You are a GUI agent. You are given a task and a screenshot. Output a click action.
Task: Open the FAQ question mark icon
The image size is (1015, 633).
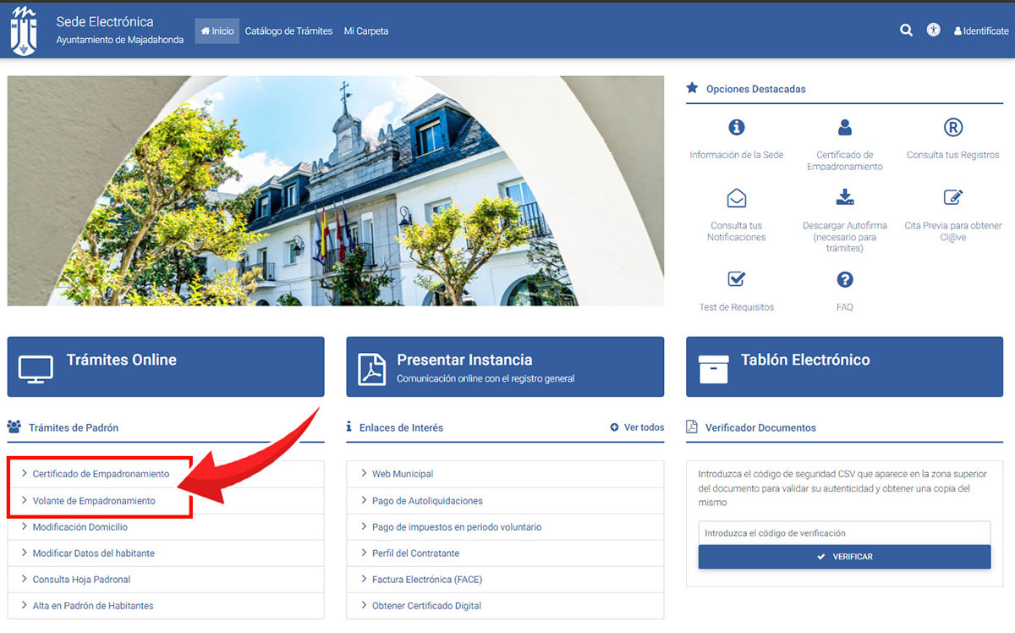844,279
